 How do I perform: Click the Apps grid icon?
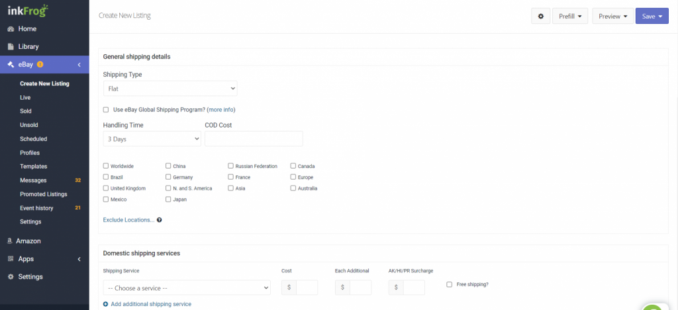coord(11,259)
